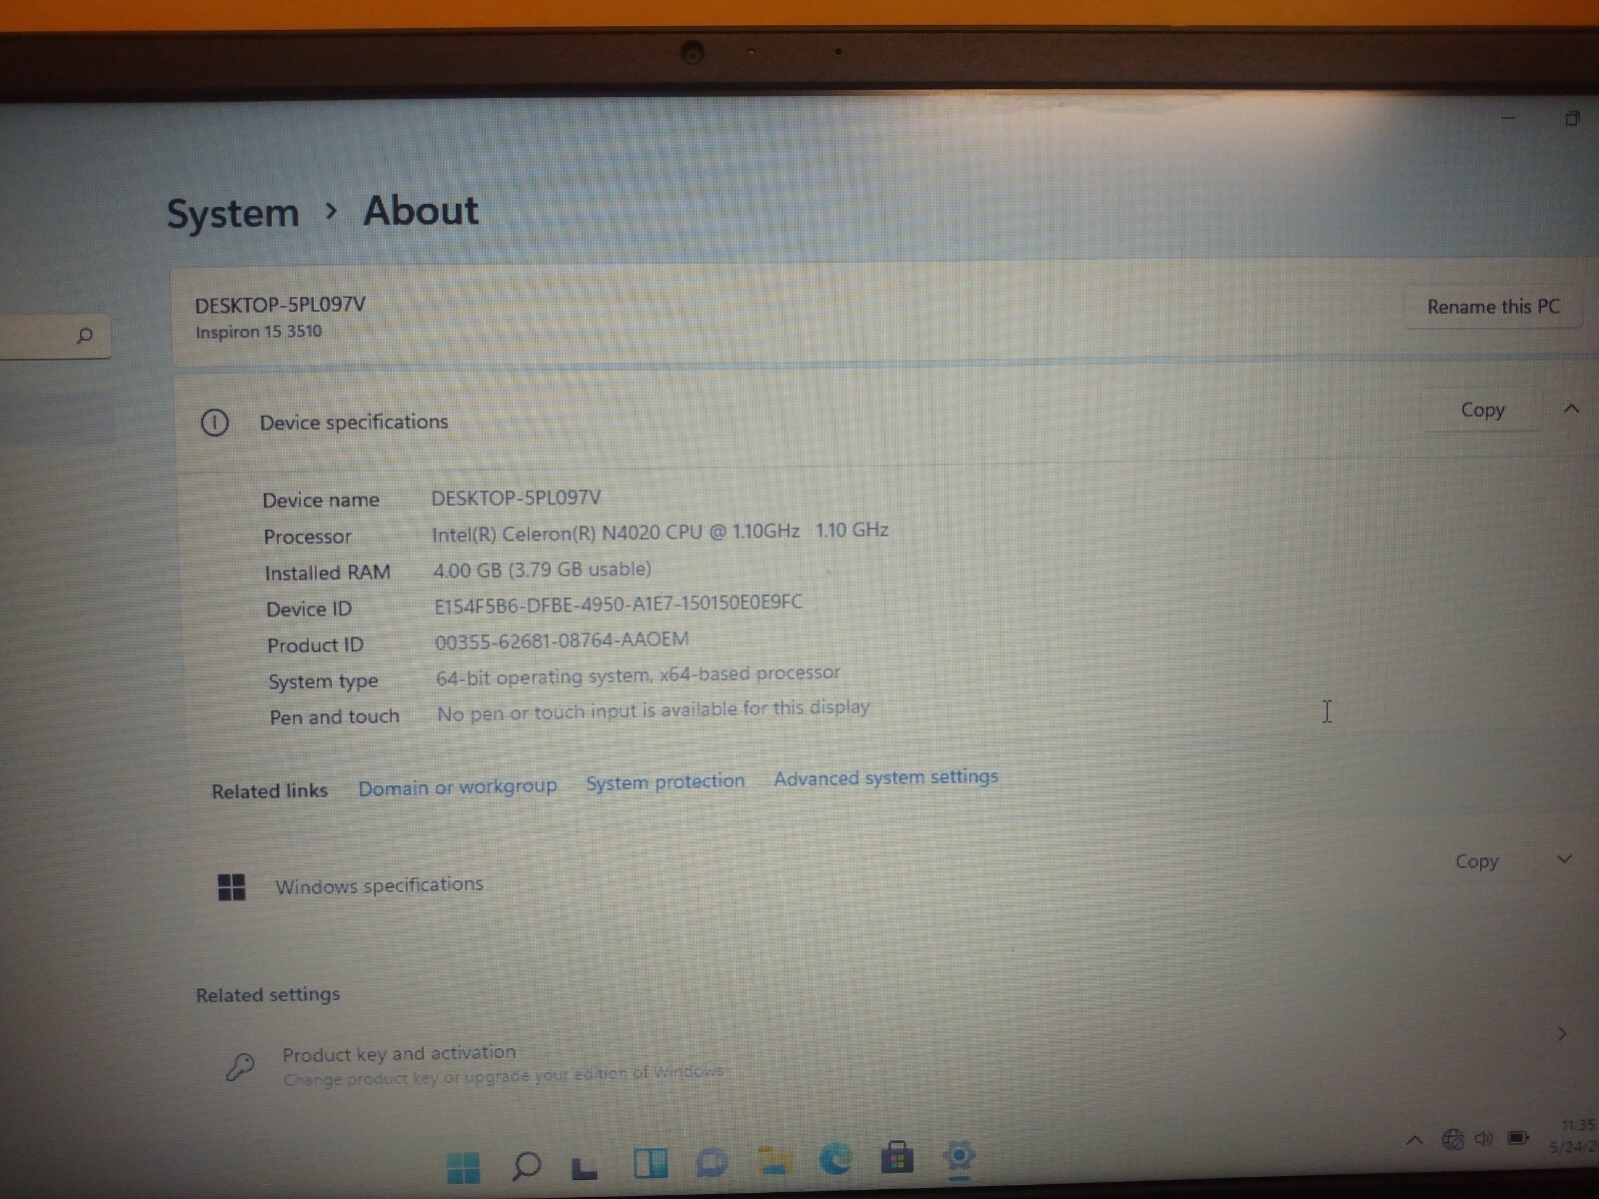Click the Windows specifications logo icon
The height and width of the screenshot is (1199, 1599).
[x=232, y=886]
